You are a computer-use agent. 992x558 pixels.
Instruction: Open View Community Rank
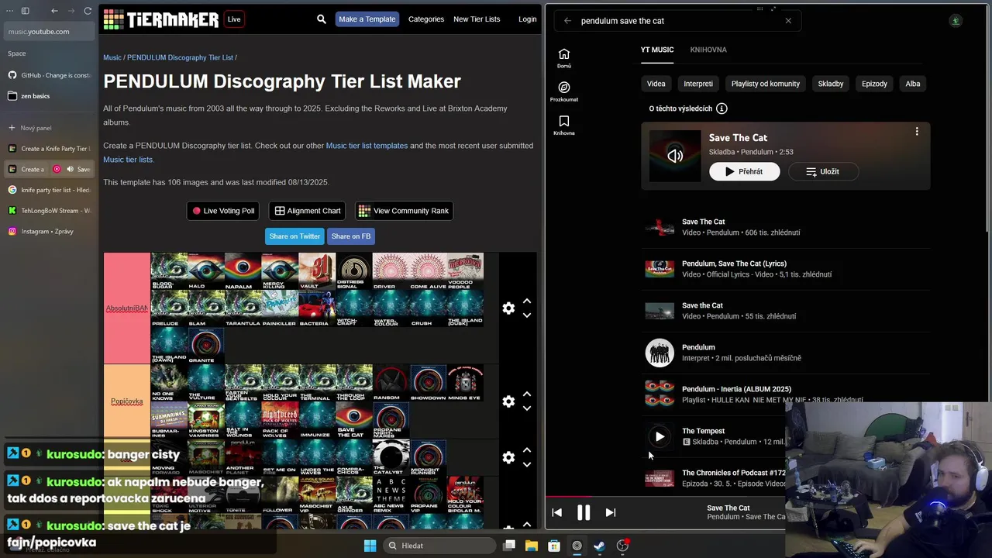pyautogui.click(x=404, y=211)
